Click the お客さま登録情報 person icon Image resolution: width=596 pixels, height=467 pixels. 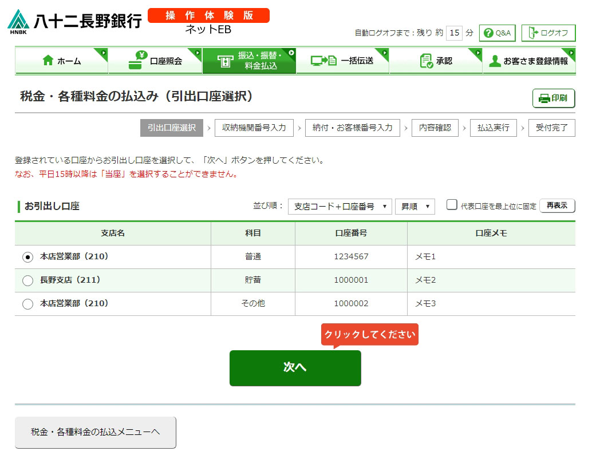click(495, 61)
